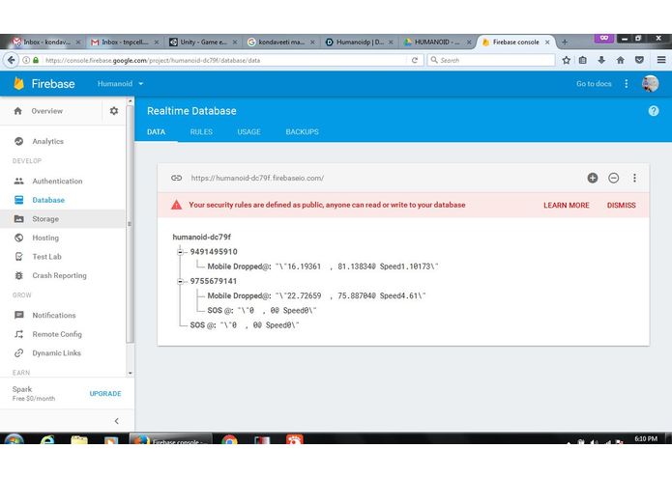
Task: Click the Firebase logo icon
Action: tap(18, 83)
